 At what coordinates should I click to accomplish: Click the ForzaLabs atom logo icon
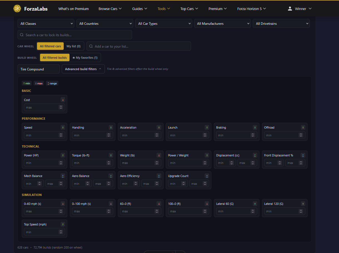point(17,9)
